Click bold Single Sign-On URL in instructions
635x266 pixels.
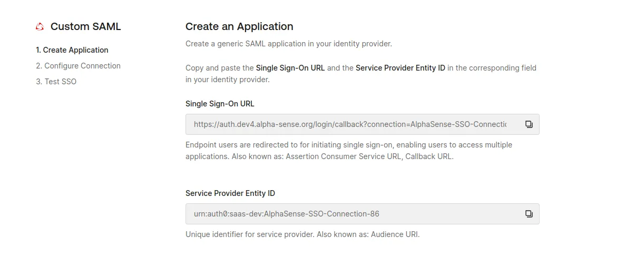(290, 68)
